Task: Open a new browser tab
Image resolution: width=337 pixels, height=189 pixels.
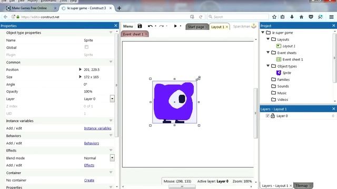Action: click(x=120, y=8)
